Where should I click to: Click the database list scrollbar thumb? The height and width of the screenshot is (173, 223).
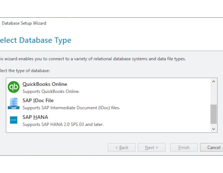[x=213, y=114]
